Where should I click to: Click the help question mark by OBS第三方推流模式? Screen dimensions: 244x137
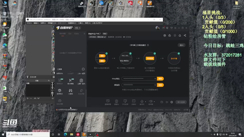[148, 45]
